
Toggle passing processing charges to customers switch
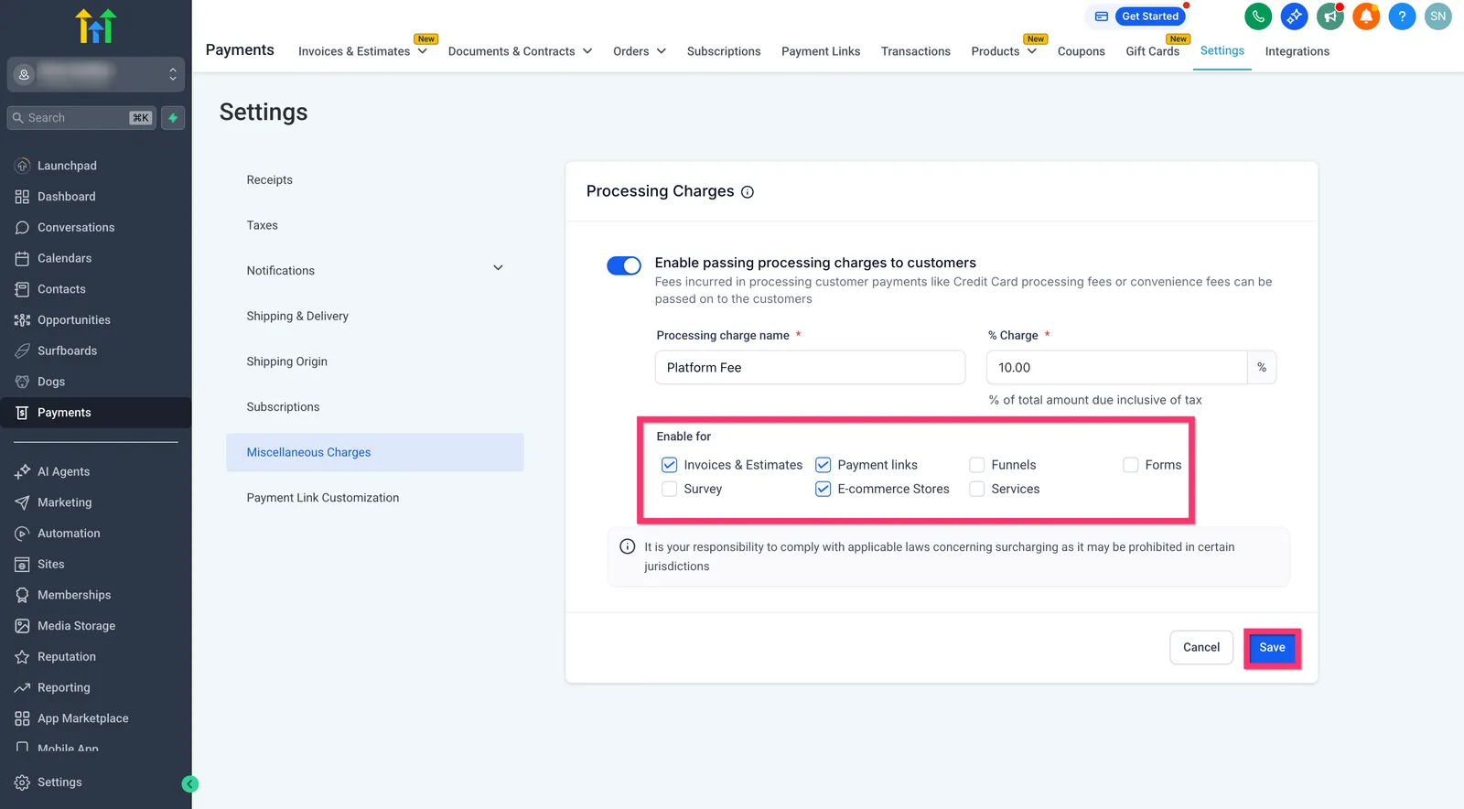point(624,265)
